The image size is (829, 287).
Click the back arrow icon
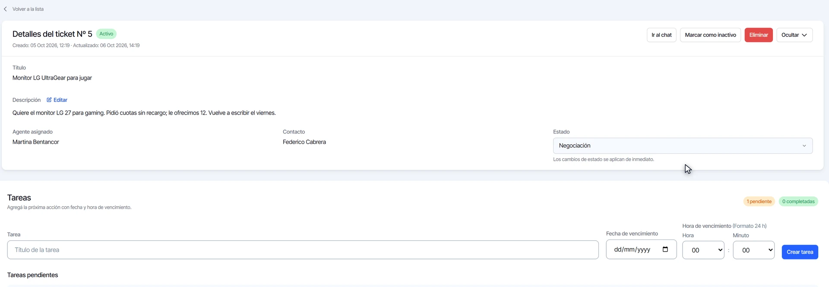[x=5, y=9]
